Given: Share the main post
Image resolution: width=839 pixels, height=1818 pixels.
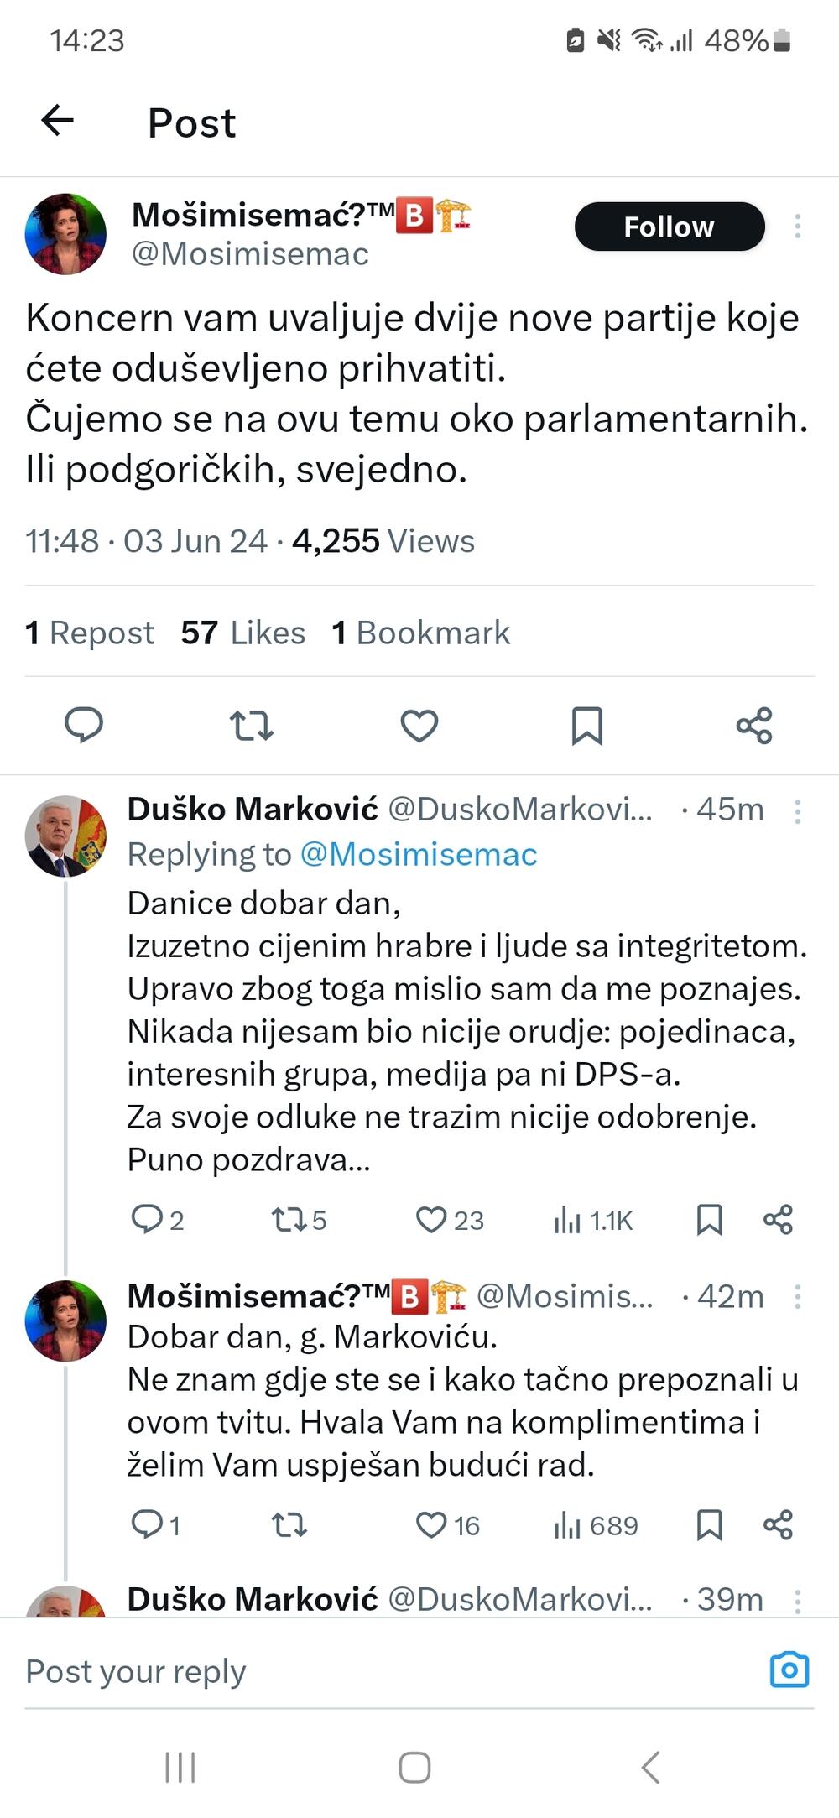Looking at the screenshot, I should (x=753, y=725).
